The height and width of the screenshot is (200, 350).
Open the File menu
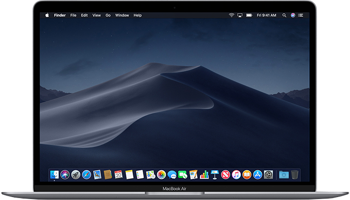pyautogui.click(x=73, y=15)
